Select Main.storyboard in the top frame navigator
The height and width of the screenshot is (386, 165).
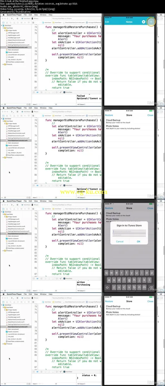(13, 50)
